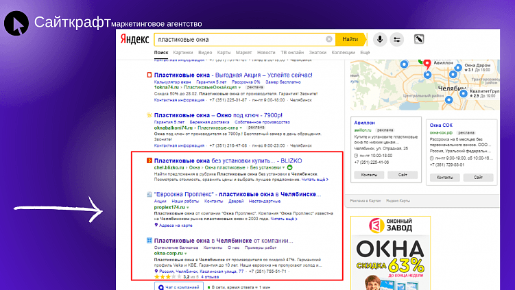Click Контакты button in Окна СОК card
This screenshot has height=290, width=515.
445,178
